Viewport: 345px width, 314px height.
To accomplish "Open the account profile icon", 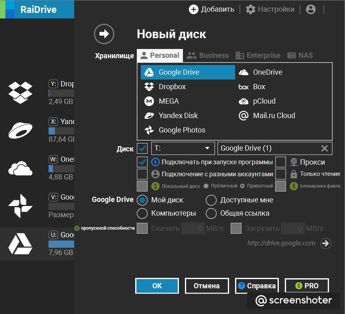I will [x=310, y=9].
